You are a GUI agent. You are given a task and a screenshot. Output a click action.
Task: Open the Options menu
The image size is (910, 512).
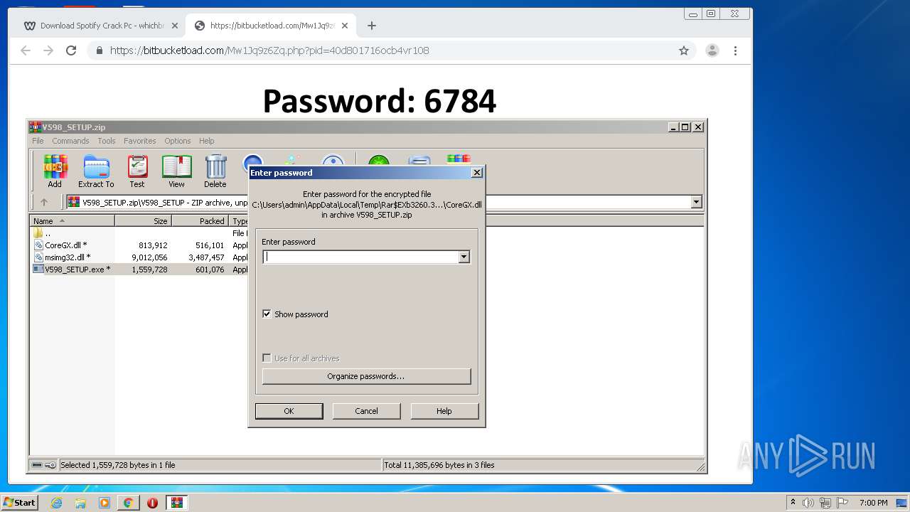[178, 141]
